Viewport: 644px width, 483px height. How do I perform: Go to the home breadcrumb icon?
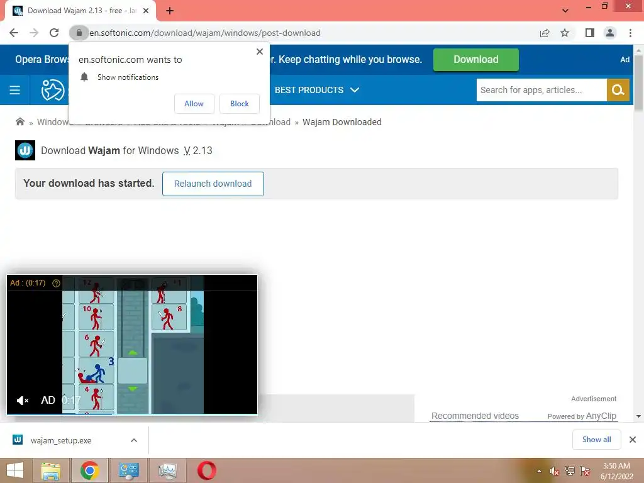click(19, 121)
